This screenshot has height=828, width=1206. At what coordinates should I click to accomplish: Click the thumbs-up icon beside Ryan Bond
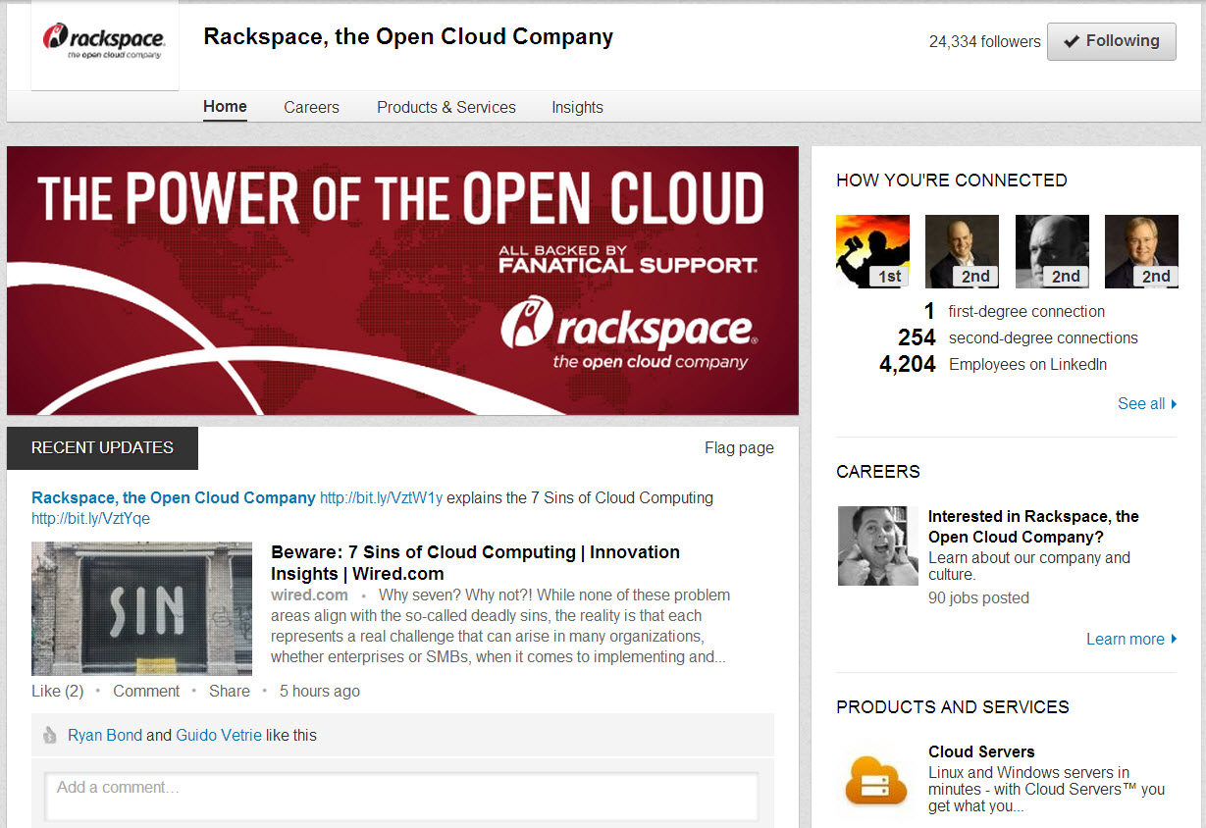click(50, 735)
